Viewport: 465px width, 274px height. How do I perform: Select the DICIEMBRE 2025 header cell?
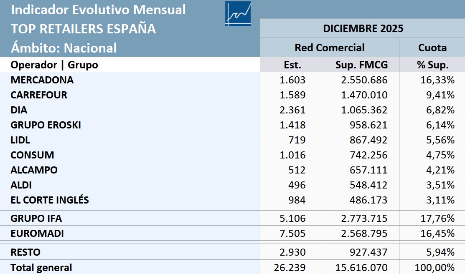click(x=363, y=28)
